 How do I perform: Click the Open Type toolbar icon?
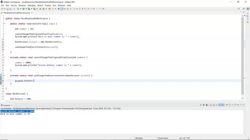pyautogui.click(x=50, y=9)
